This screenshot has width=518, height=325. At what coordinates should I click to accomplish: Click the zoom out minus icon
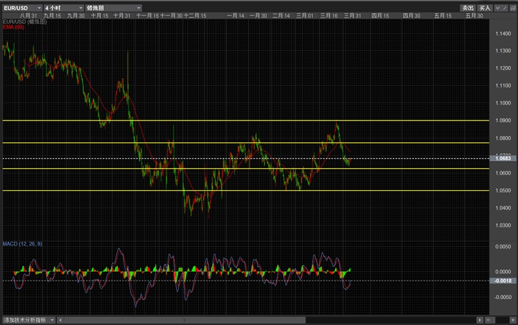[488, 320]
